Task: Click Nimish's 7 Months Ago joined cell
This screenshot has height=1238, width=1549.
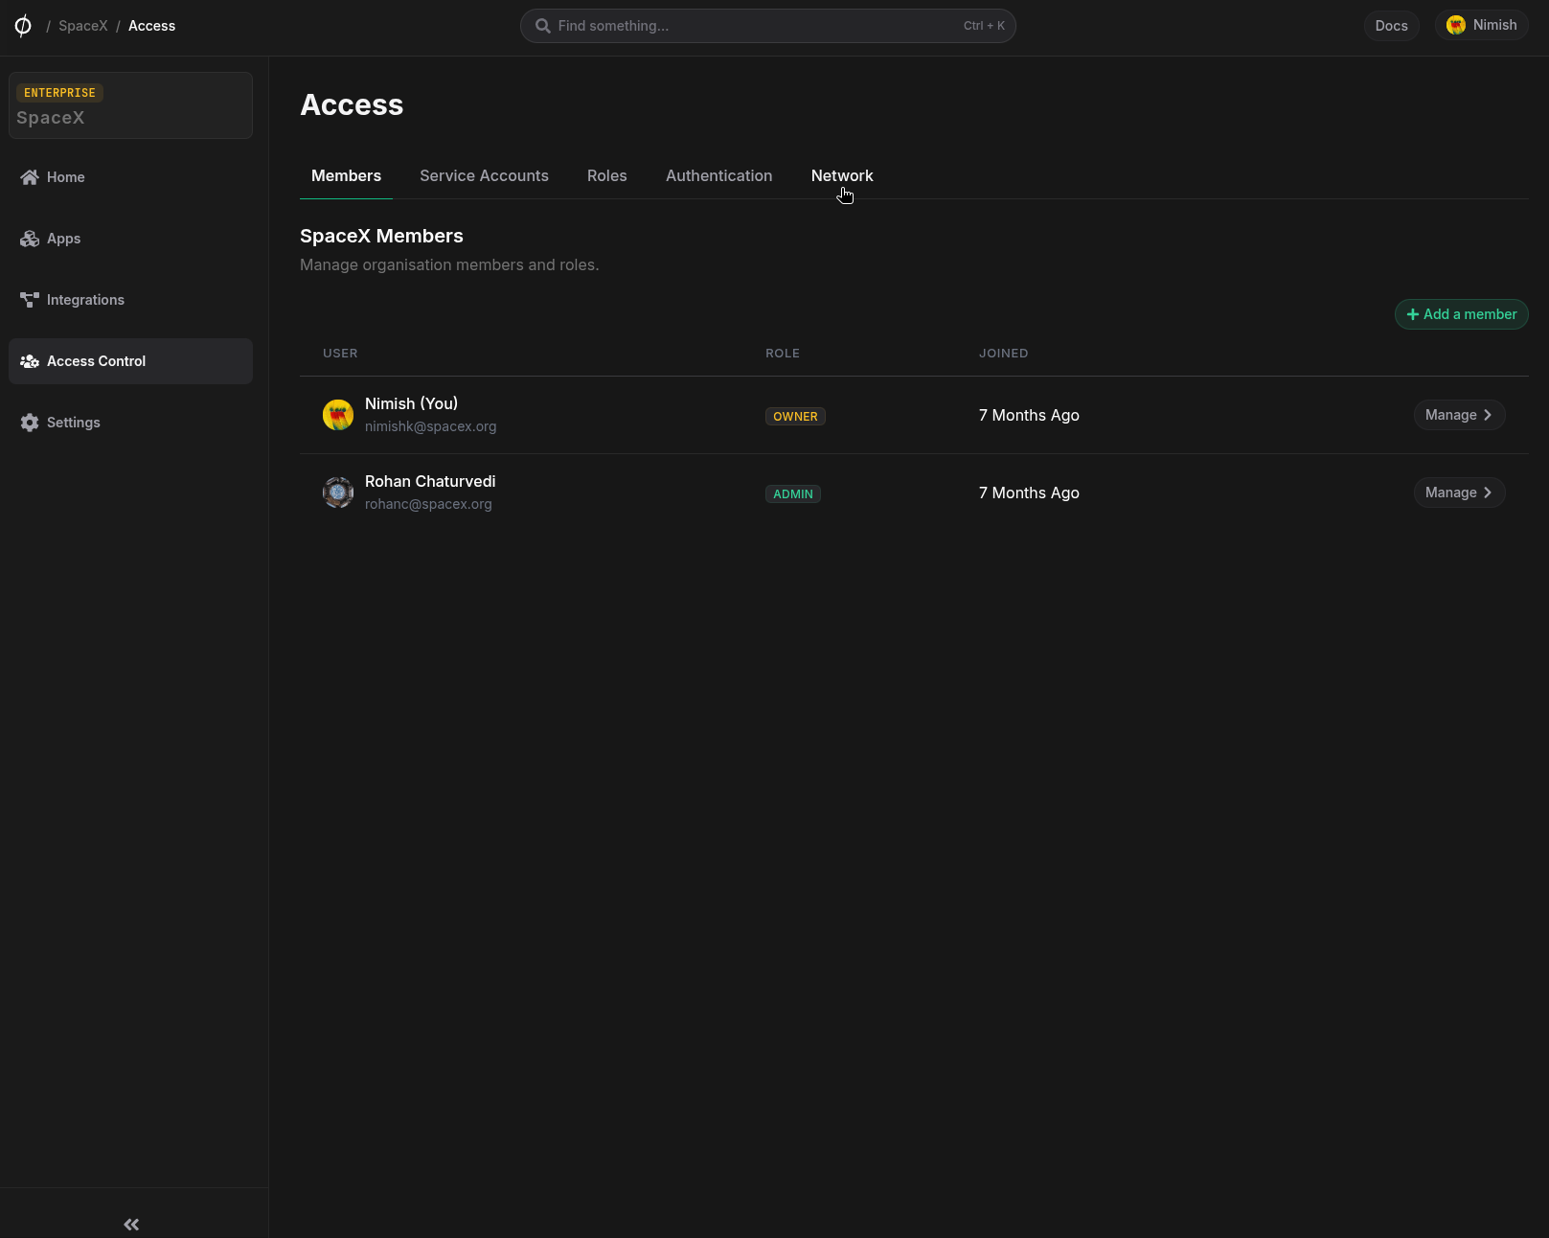Action: click(1029, 415)
